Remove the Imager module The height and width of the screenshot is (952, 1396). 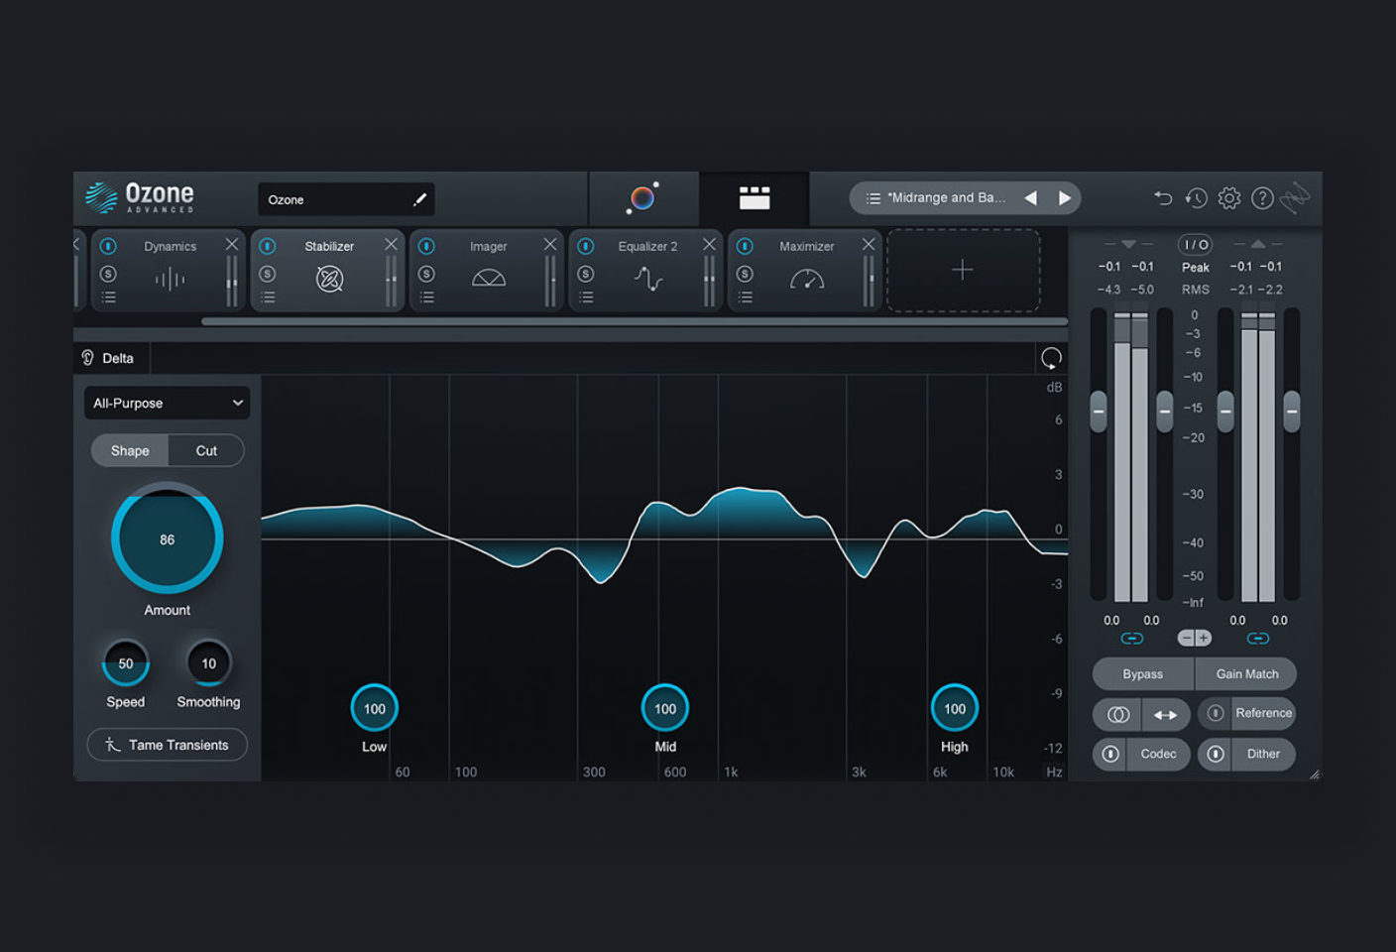550,244
